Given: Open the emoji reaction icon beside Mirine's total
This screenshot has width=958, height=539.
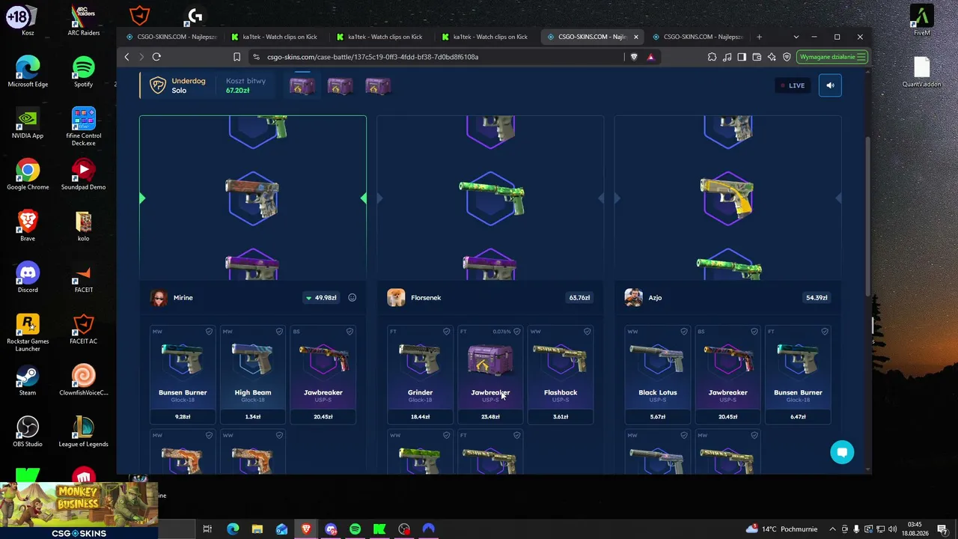Looking at the screenshot, I should pos(352,298).
